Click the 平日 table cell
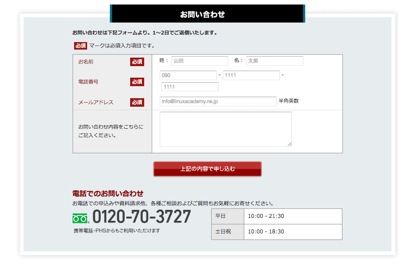Image resolution: width=415 pixels, height=268 pixels. point(228,216)
